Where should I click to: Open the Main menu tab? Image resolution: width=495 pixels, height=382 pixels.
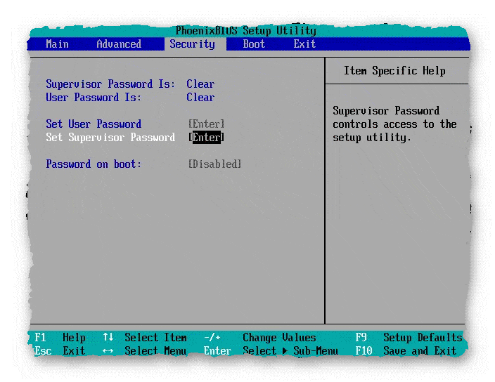pos(57,44)
